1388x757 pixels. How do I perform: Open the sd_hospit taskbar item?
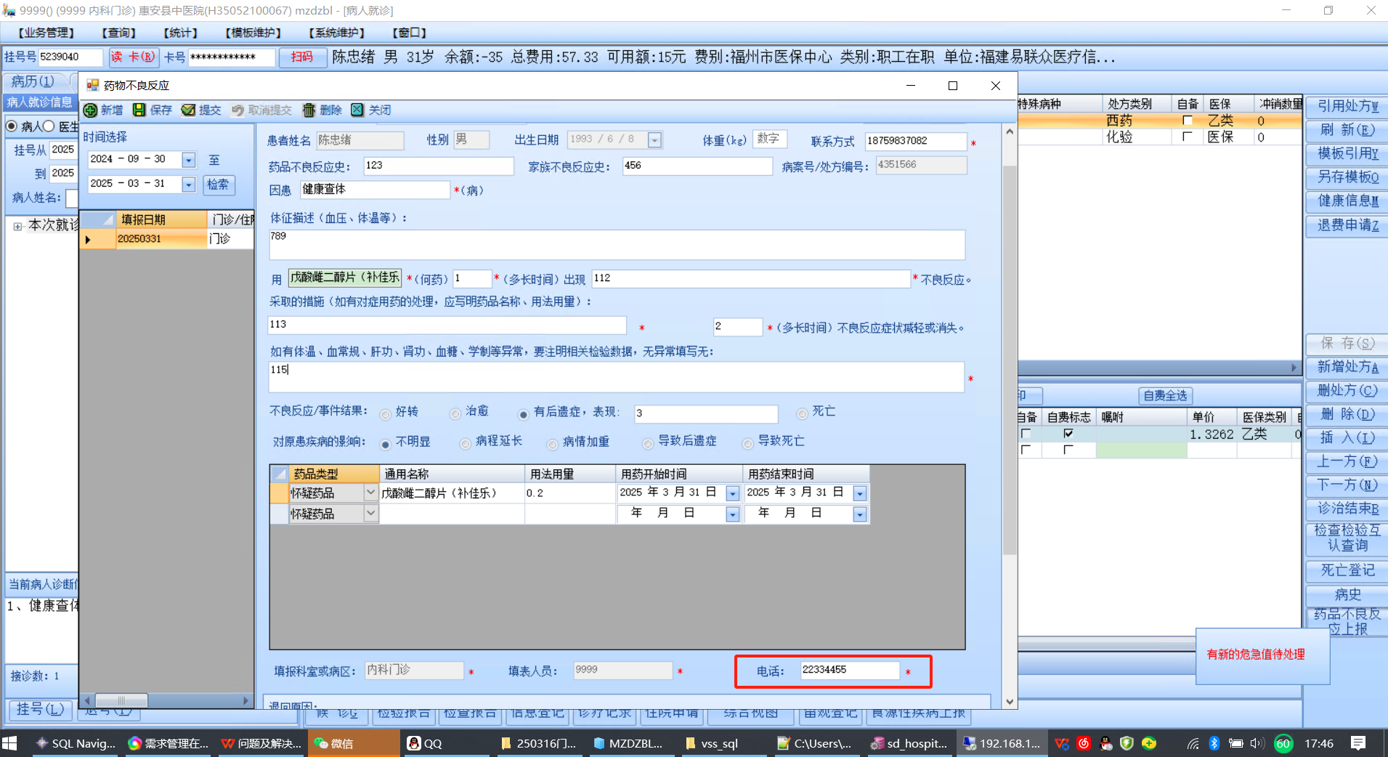(x=909, y=743)
